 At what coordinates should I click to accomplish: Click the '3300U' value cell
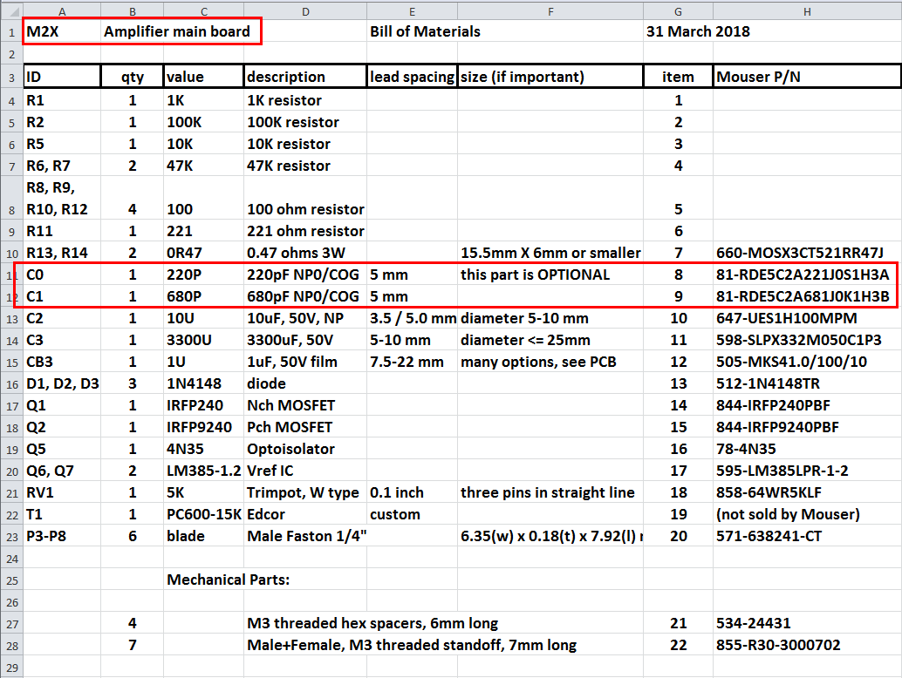203,340
